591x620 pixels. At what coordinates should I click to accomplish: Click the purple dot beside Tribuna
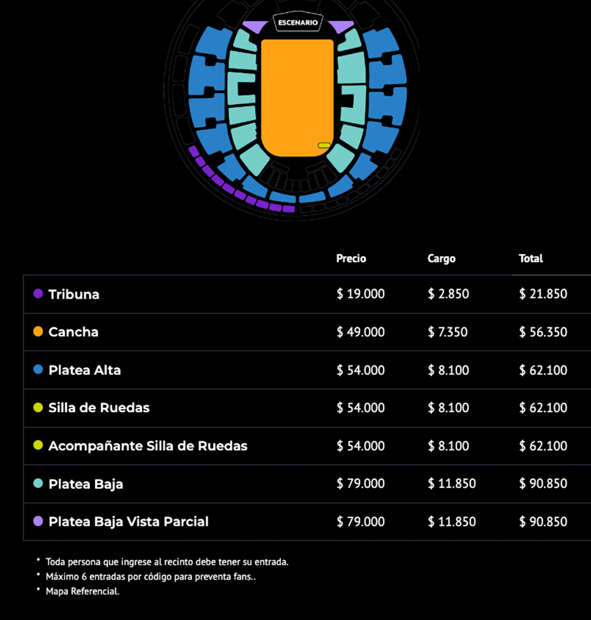coord(38,294)
